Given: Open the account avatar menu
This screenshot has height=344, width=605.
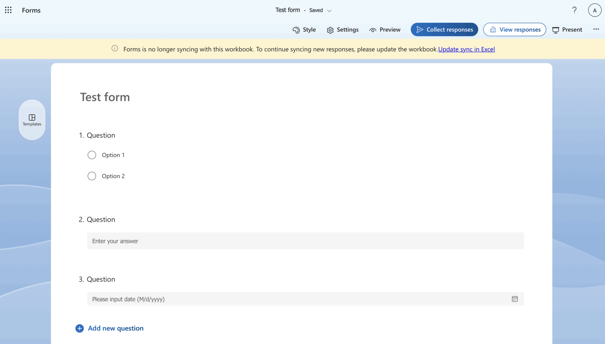Looking at the screenshot, I should (595, 10).
